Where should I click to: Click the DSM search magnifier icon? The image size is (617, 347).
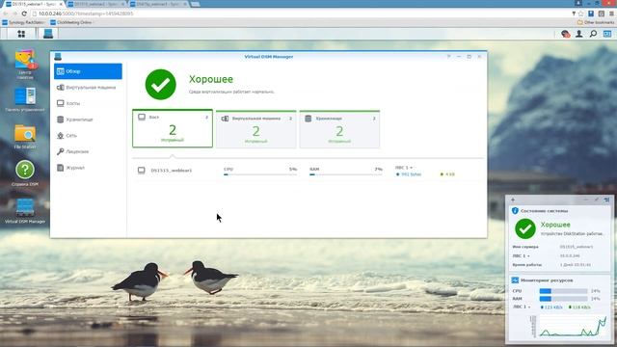(593, 34)
